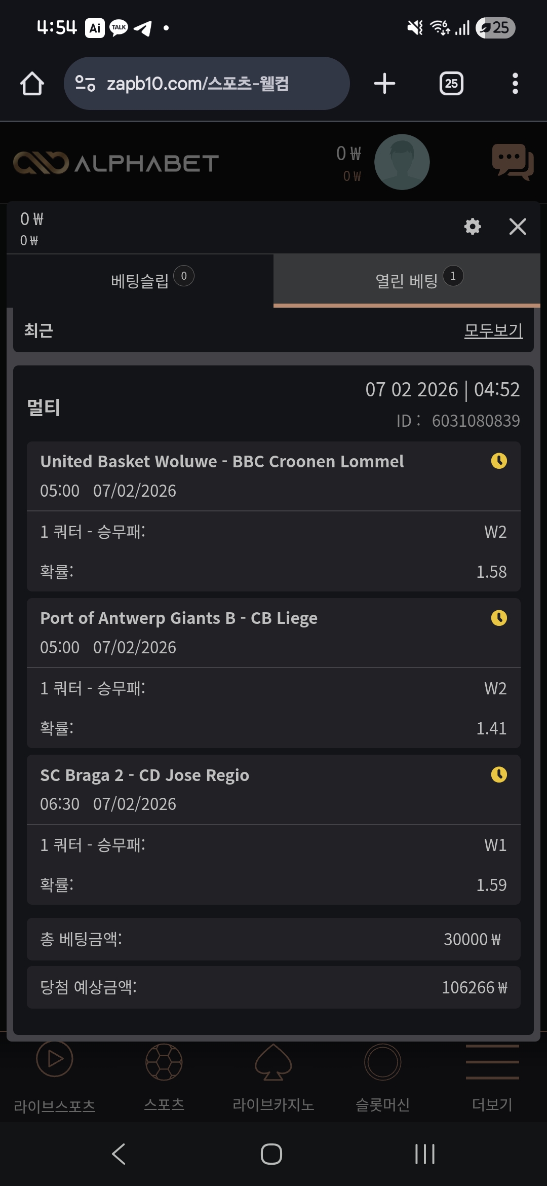Open the United Basket Woluwe match entry
Viewport: 547px width, 1186px height.
tap(222, 462)
